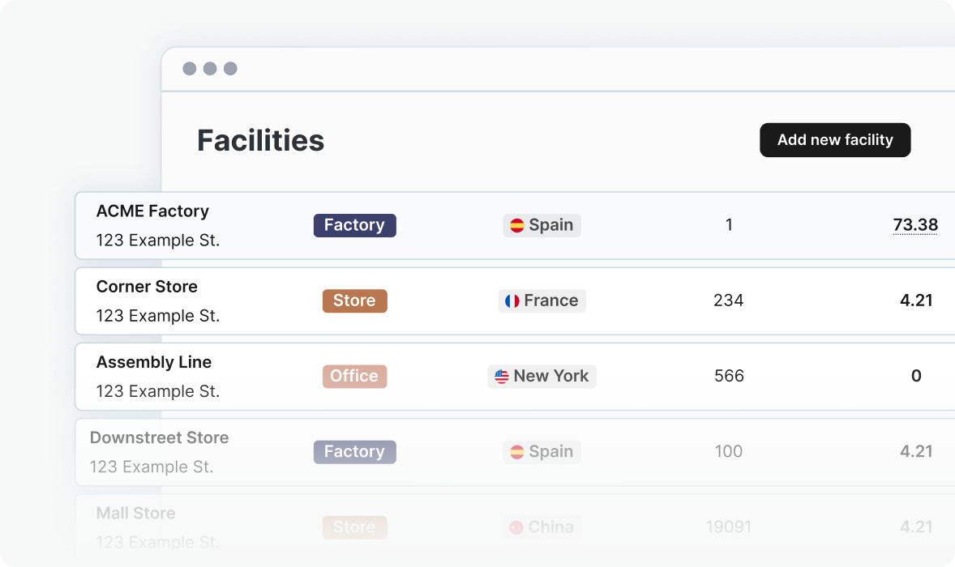Click the Mall Store row title
The height and width of the screenshot is (567, 955).
coord(135,513)
